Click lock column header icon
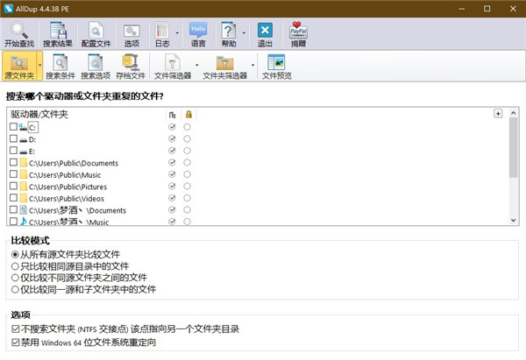The image size is (526, 360). pos(188,115)
